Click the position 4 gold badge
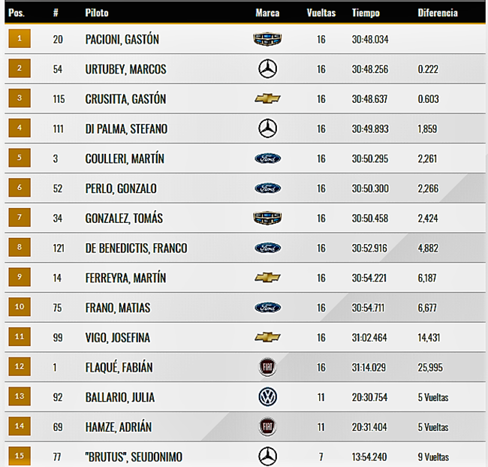 pyautogui.click(x=20, y=128)
